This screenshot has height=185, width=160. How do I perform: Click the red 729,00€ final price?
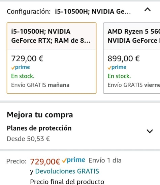(x=45, y=161)
